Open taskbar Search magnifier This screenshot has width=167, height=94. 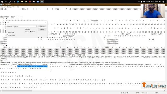point(6,2)
